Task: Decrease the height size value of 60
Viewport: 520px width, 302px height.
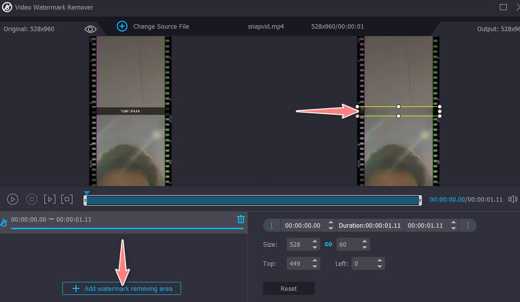Action: coord(364,248)
